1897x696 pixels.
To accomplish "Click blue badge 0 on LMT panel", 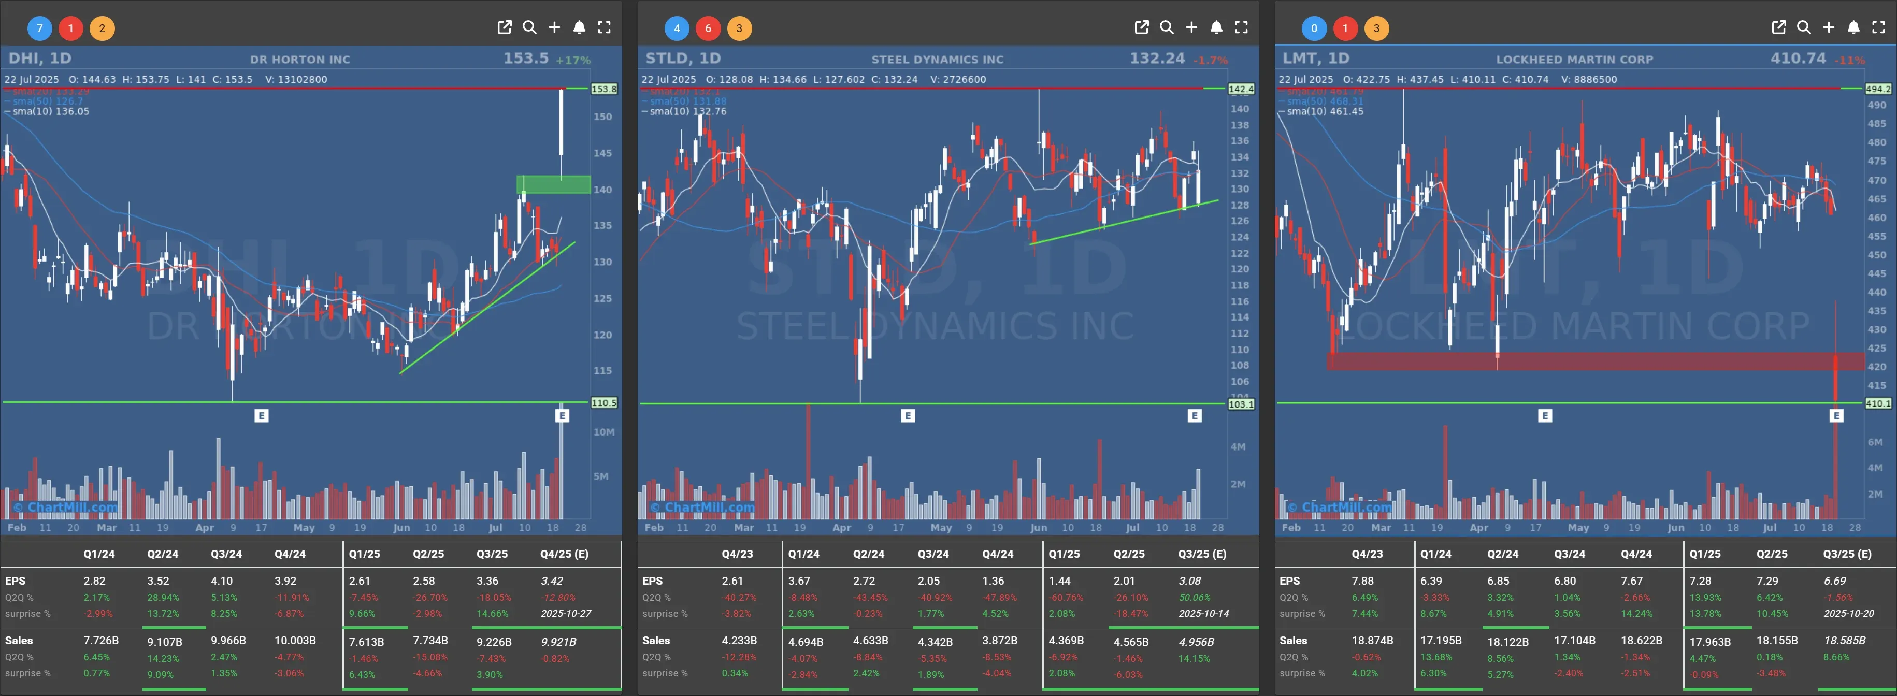I will pos(1314,28).
